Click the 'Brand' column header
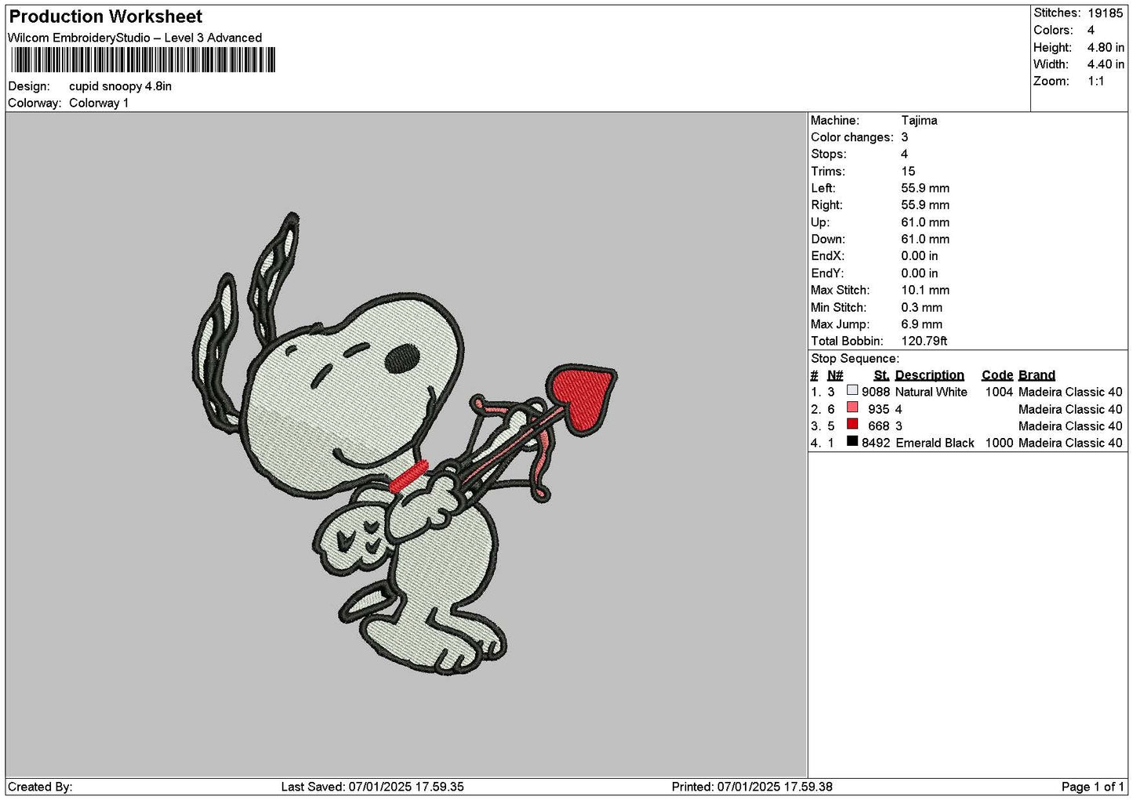1133x800 pixels. (x=1037, y=375)
